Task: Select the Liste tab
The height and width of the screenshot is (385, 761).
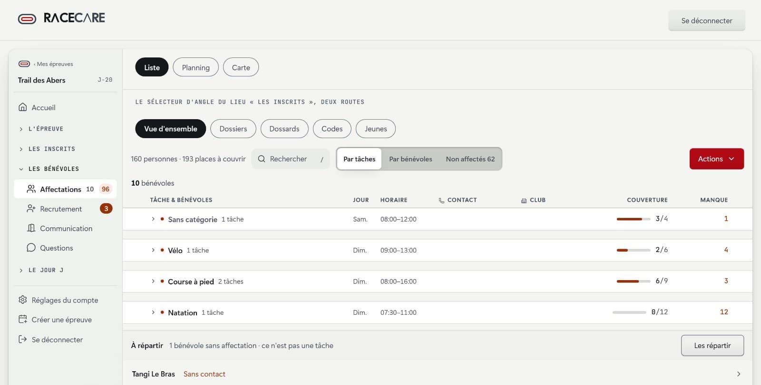Action: pyautogui.click(x=152, y=67)
